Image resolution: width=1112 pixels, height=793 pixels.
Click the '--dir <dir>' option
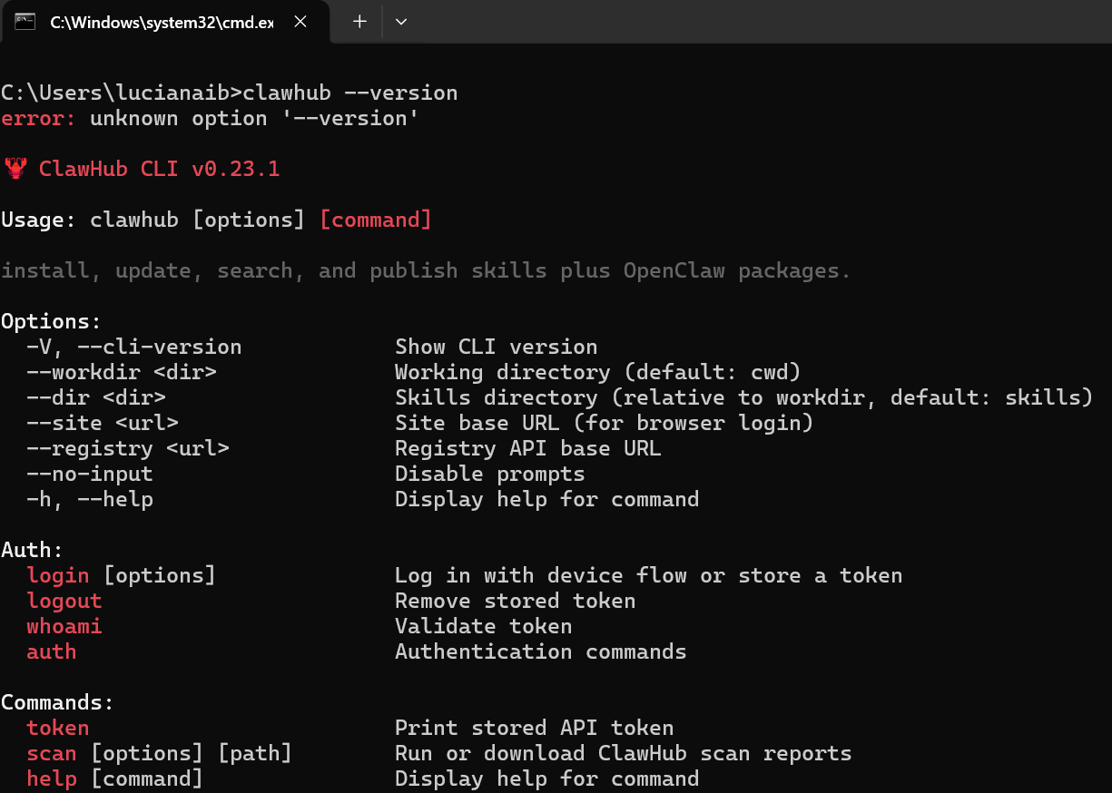coord(96,397)
